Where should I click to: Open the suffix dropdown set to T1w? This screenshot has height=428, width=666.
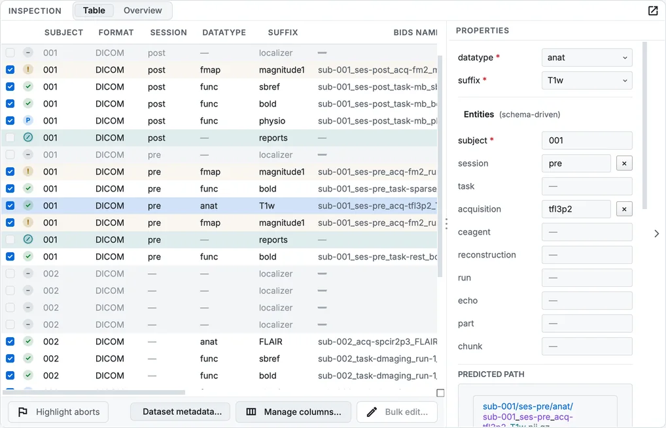(x=587, y=80)
